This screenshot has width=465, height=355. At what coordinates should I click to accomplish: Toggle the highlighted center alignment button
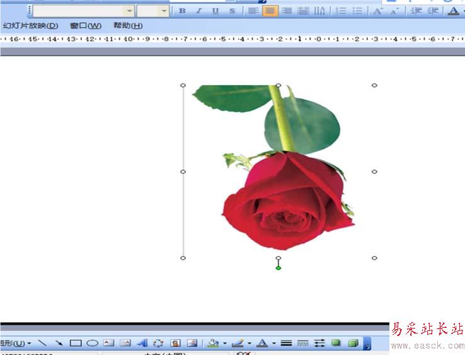pyautogui.click(x=270, y=11)
